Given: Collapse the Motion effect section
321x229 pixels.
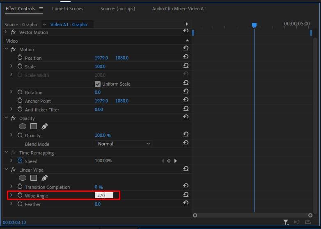Looking at the screenshot, I should pos(7,50).
